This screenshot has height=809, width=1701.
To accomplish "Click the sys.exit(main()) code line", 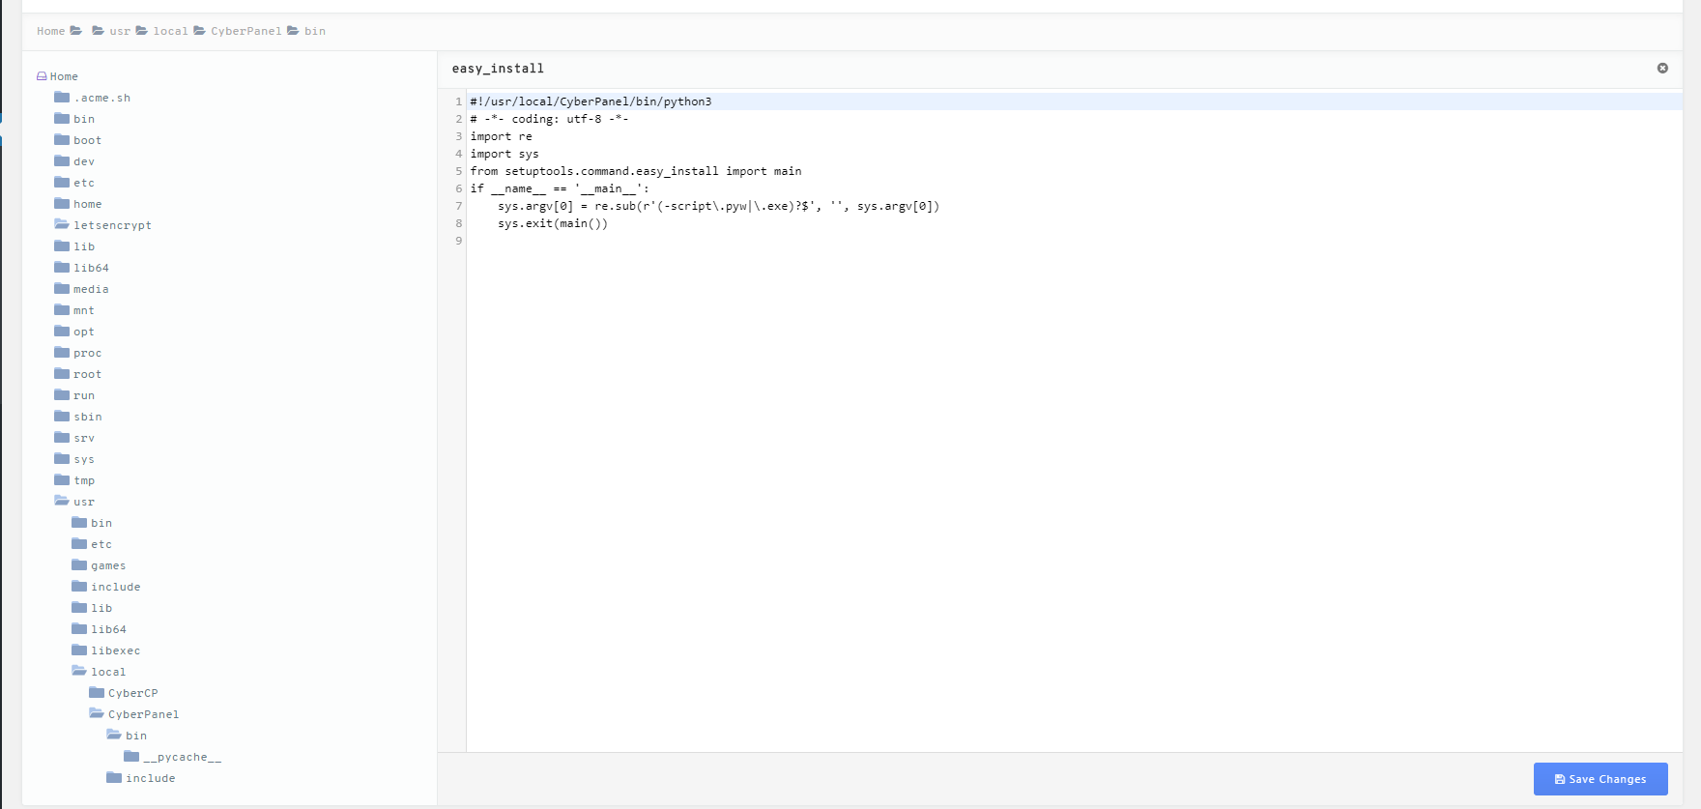I will click(x=553, y=223).
